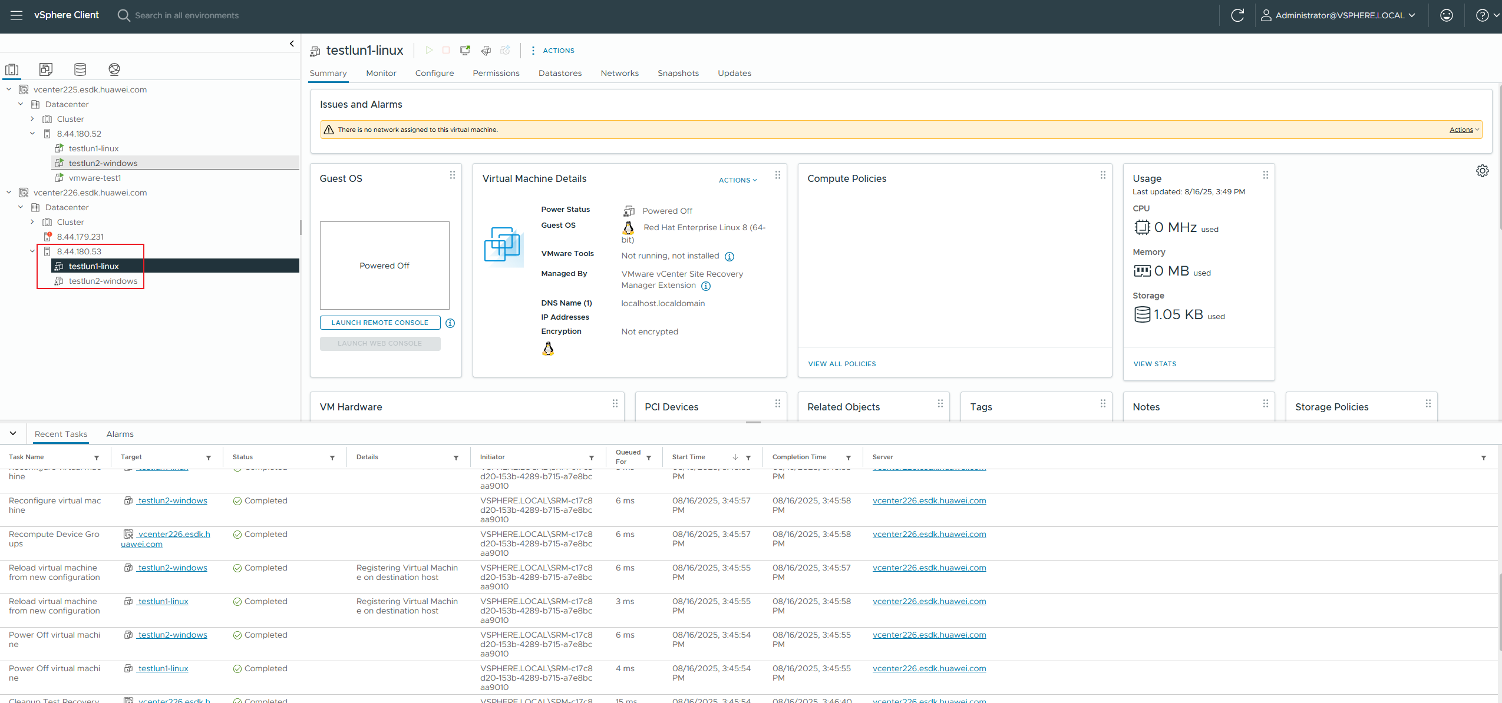Filter the Status column
1502x703 pixels.
332,457
